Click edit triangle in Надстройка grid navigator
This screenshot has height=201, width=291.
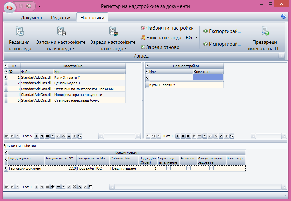pyautogui.click(x=53, y=136)
